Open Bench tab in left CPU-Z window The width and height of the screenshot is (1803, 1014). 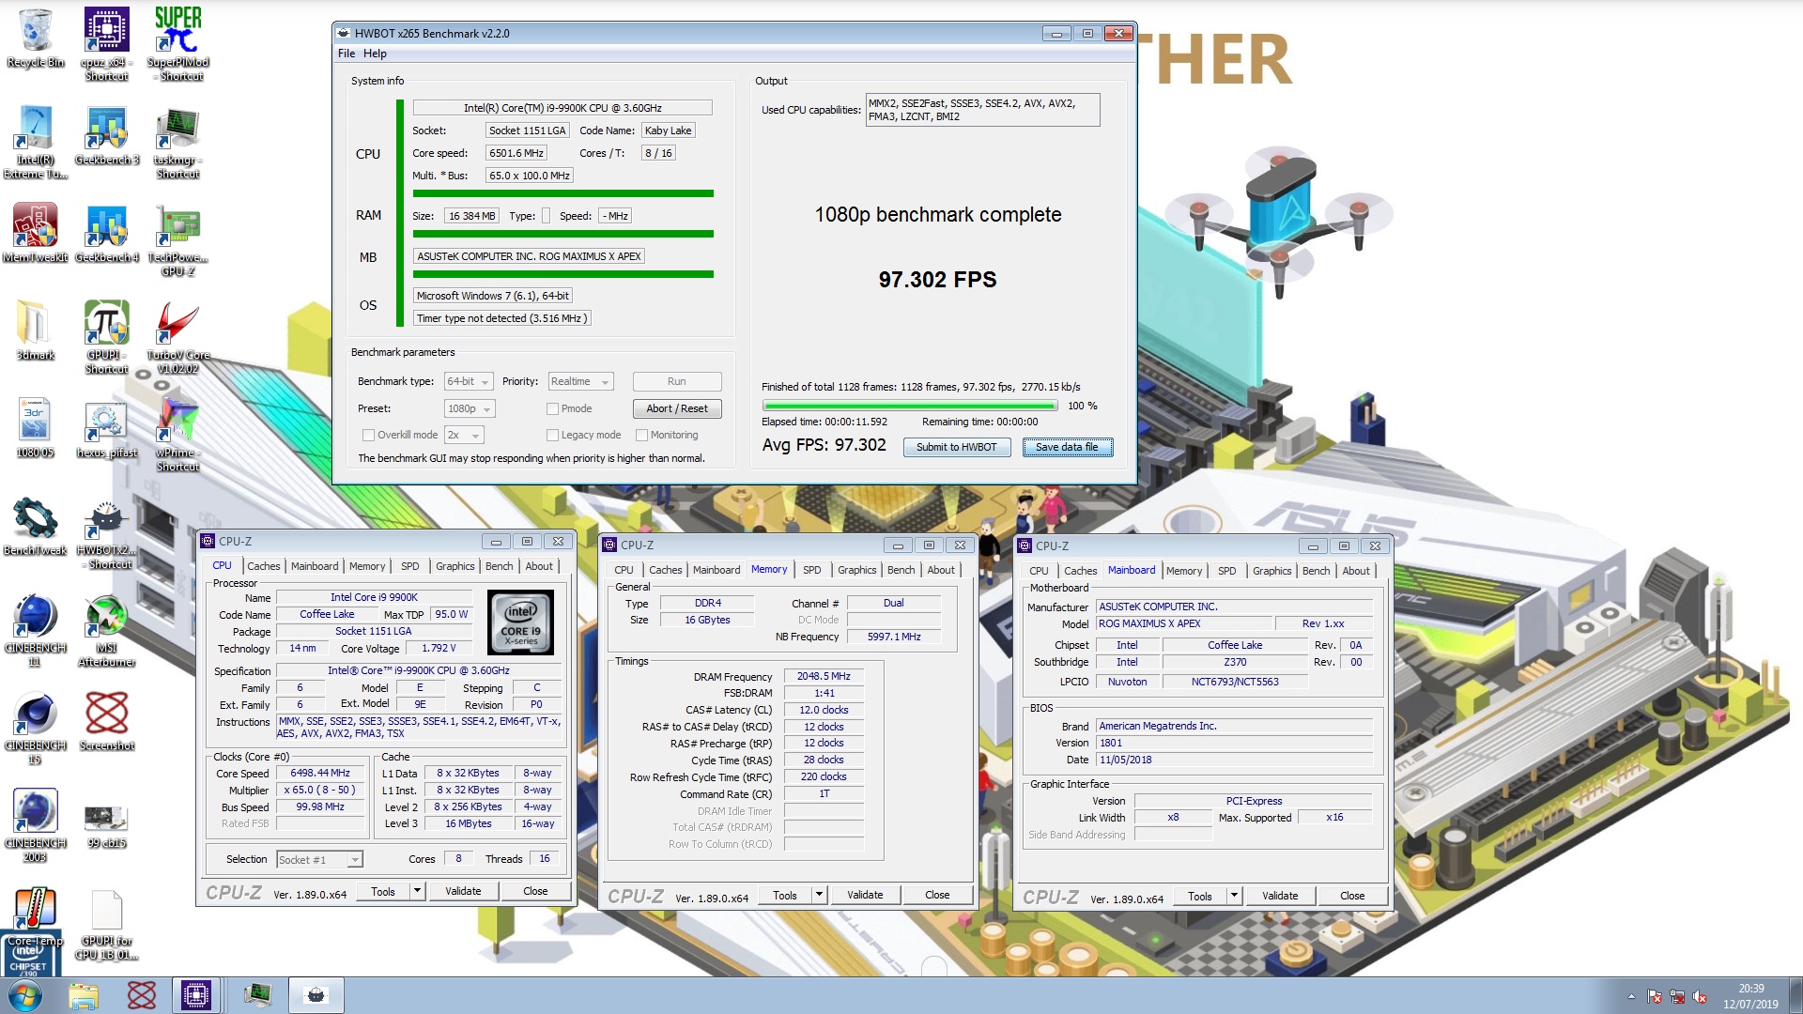[499, 566]
